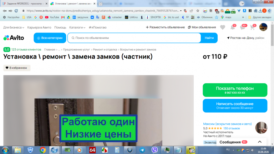Click Главная breadcrumb

click(x=50, y=50)
